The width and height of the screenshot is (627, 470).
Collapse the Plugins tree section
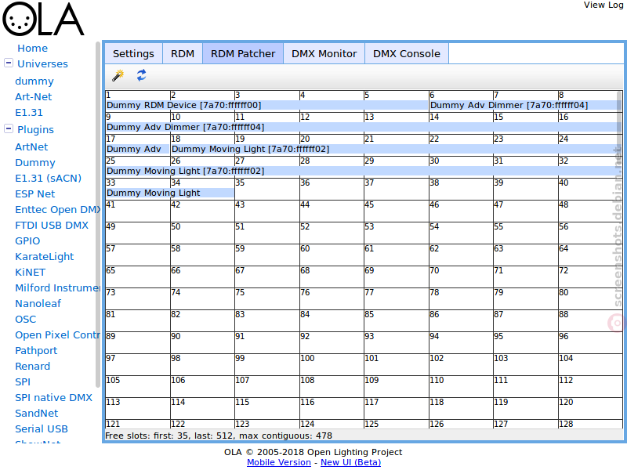click(x=9, y=128)
